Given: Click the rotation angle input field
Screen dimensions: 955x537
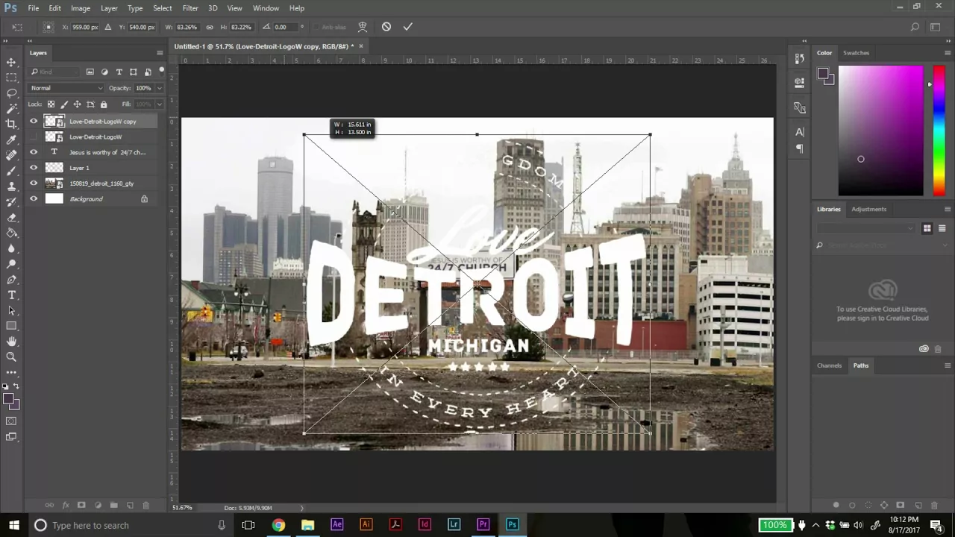Looking at the screenshot, I should point(286,27).
